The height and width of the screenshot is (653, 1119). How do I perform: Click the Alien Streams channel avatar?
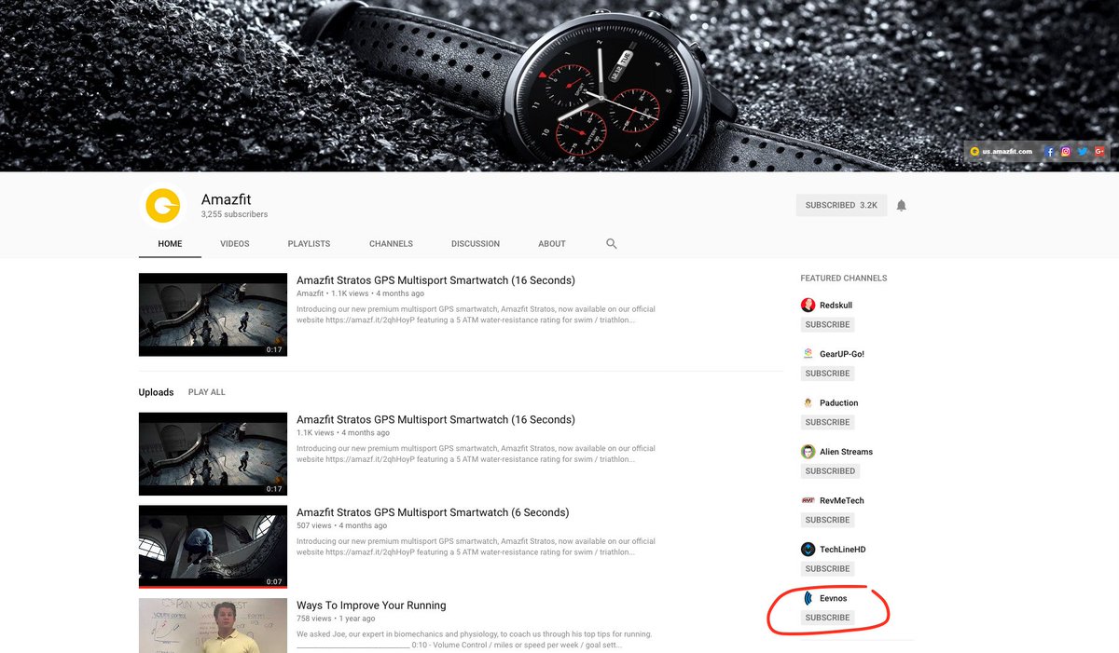[808, 452]
